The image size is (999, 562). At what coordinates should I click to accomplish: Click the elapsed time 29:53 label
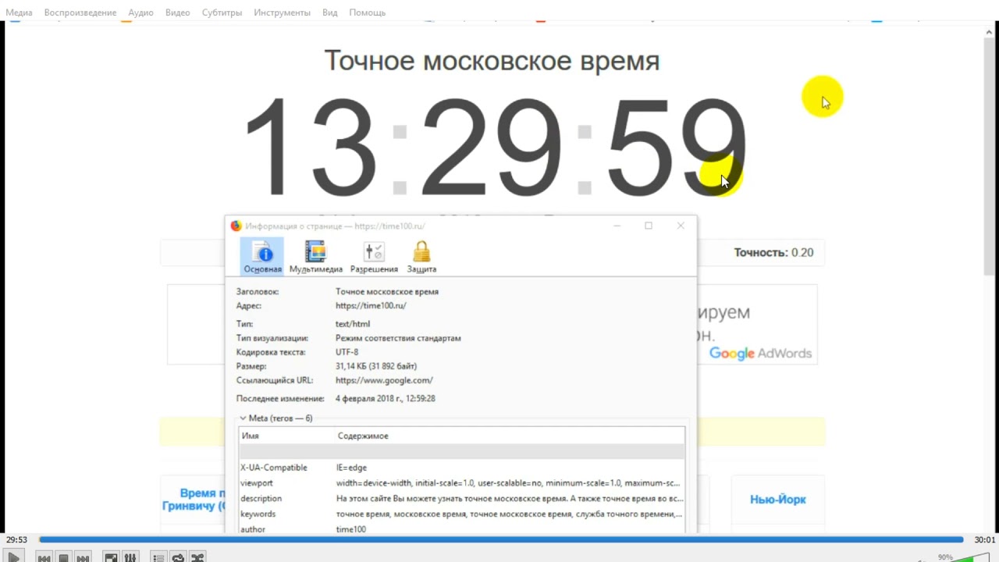click(16, 540)
